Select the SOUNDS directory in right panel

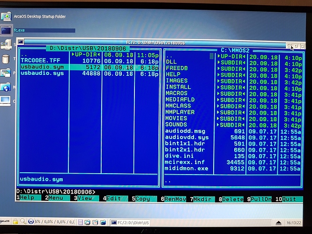(176, 124)
